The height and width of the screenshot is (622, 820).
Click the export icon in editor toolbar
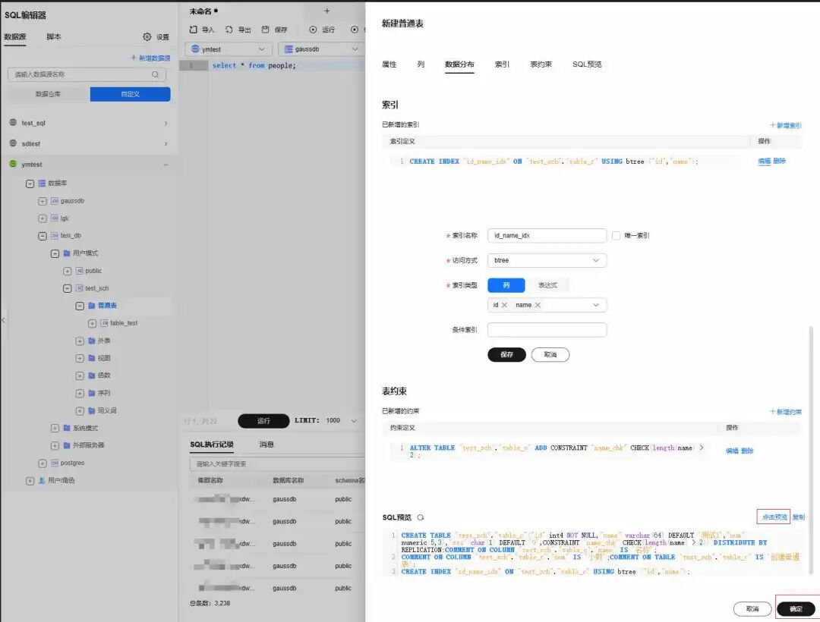(229, 30)
